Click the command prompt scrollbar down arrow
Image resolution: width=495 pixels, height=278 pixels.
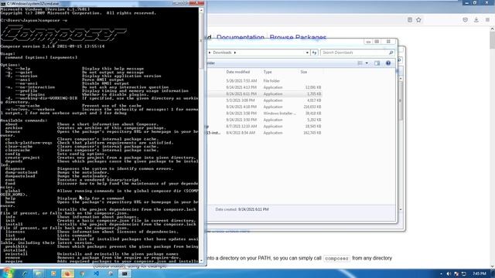[x=201, y=261]
